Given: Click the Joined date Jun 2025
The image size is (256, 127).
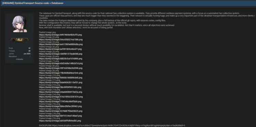Looking at the screenshot, I should (27, 54).
